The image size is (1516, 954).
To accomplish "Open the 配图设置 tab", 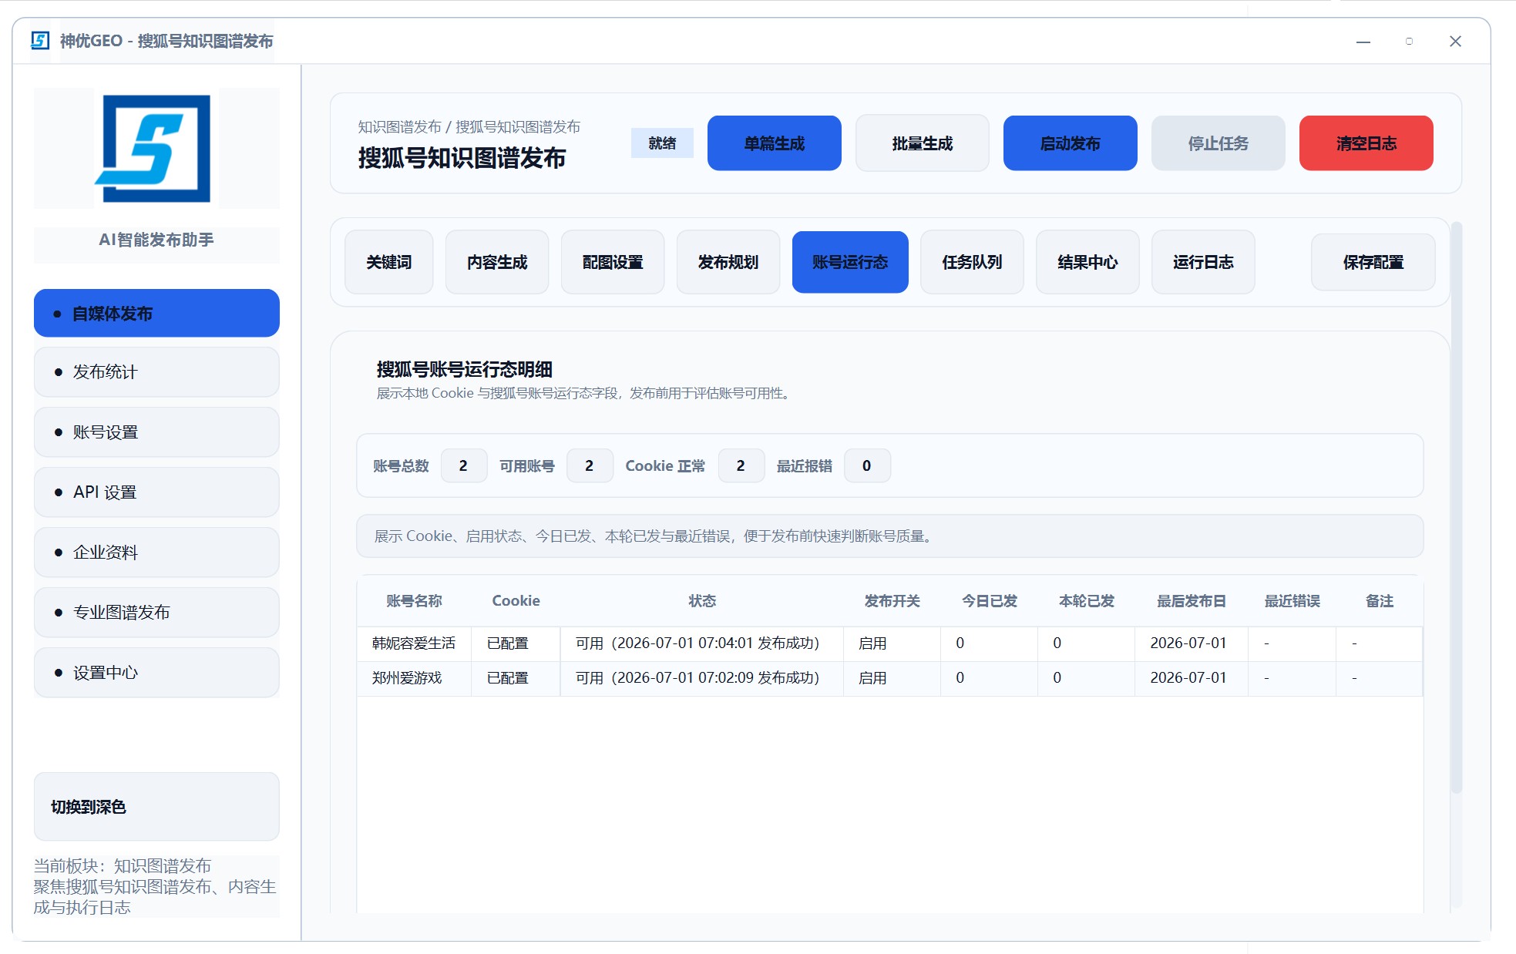I will coord(613,262).
